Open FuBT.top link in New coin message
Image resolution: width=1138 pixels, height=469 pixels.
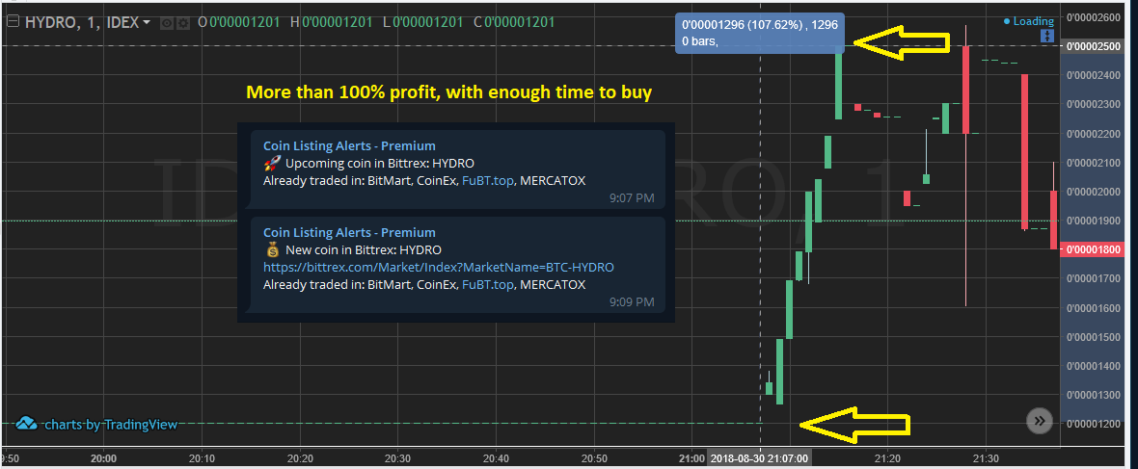click(x=487, y=284)
